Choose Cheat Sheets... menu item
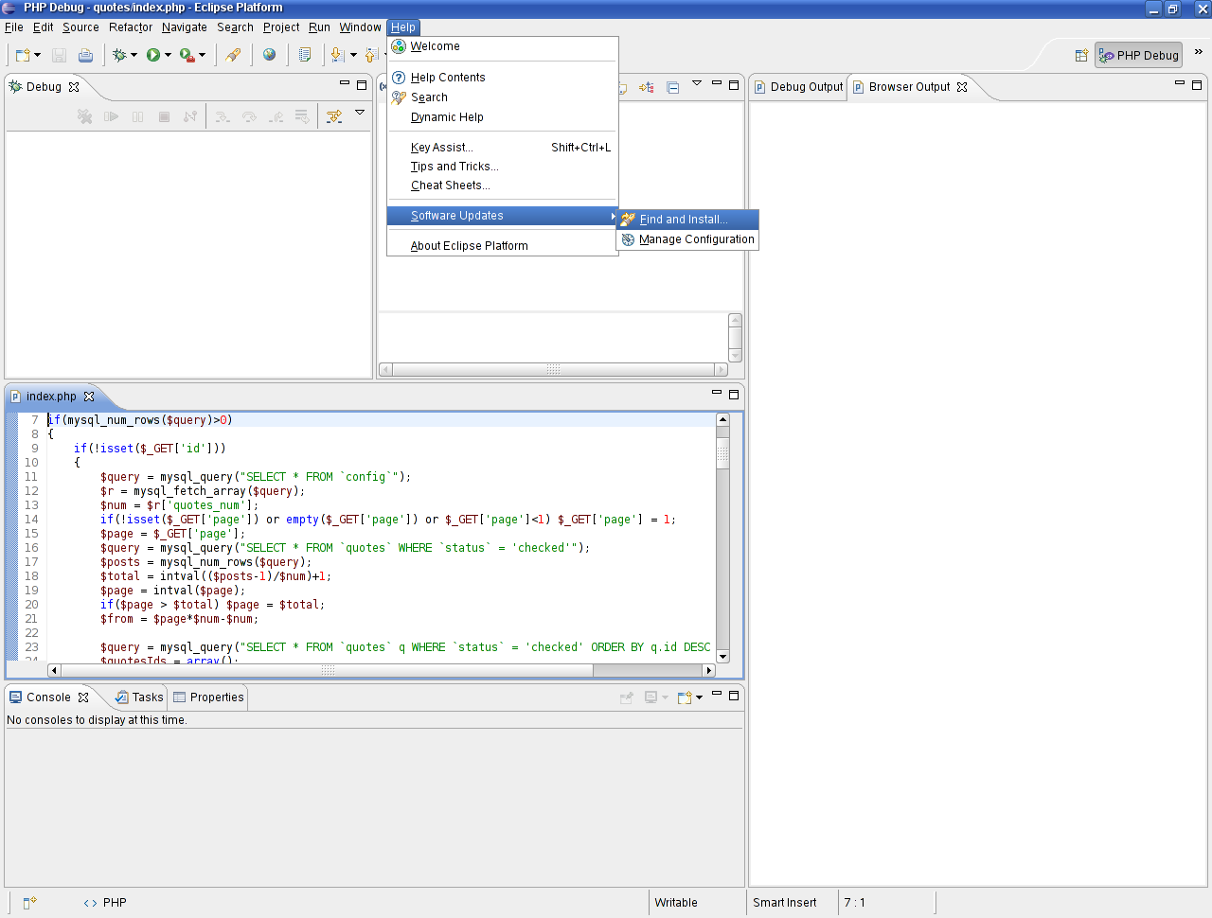The image size is (1212, 918). (503, 185)
